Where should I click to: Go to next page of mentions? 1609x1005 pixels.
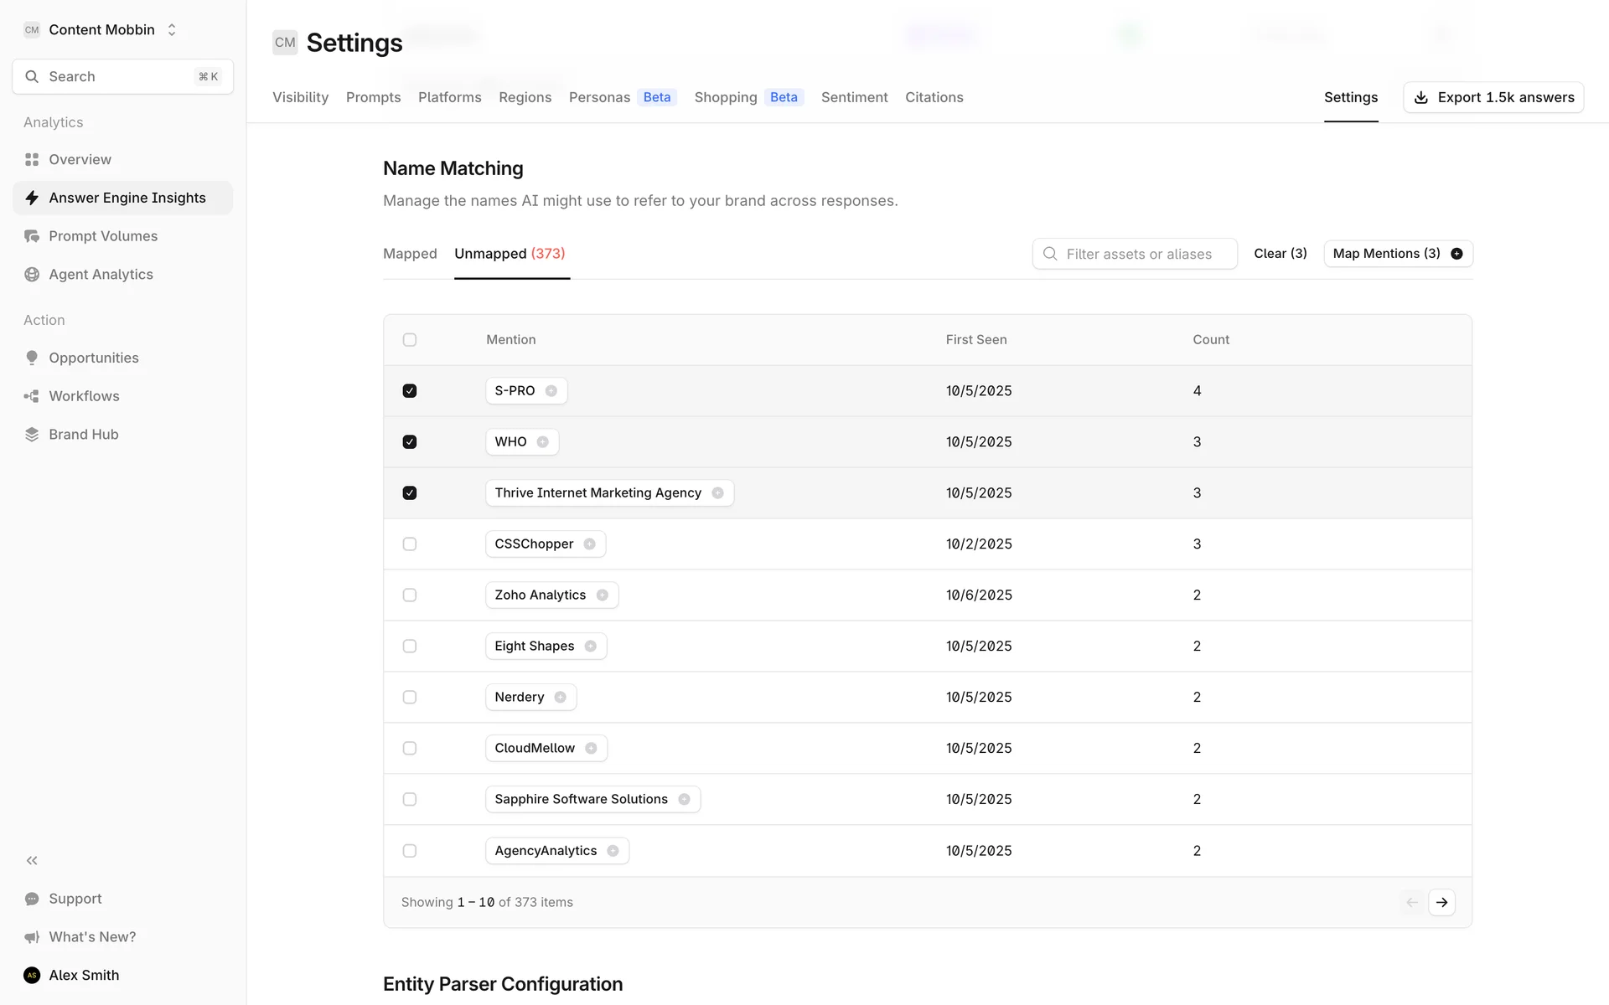pyautogui.click(x=1441, y=902)
